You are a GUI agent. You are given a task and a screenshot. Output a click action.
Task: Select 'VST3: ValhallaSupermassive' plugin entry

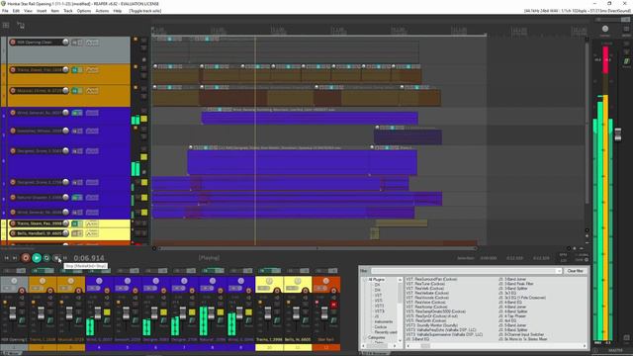click(x=444, y=334)
